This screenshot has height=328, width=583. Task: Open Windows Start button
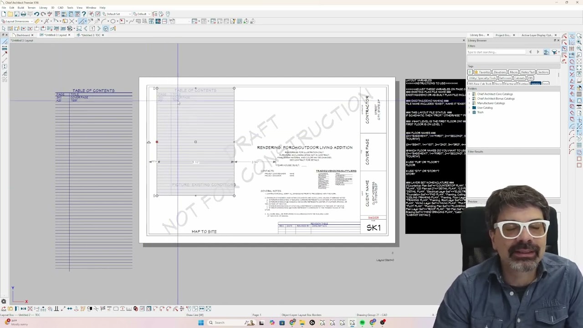tap(201, 323)
